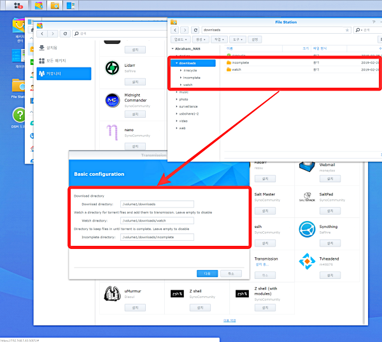Click the nano package icon
Image resolution: width=382 pixels, height=342 pixels.
point(112,132)
